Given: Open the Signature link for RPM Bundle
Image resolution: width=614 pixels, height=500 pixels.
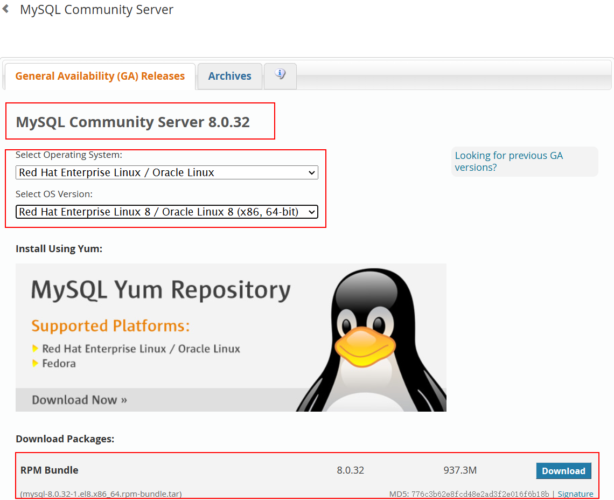Looking at the screenshot, I should (575, 494).
